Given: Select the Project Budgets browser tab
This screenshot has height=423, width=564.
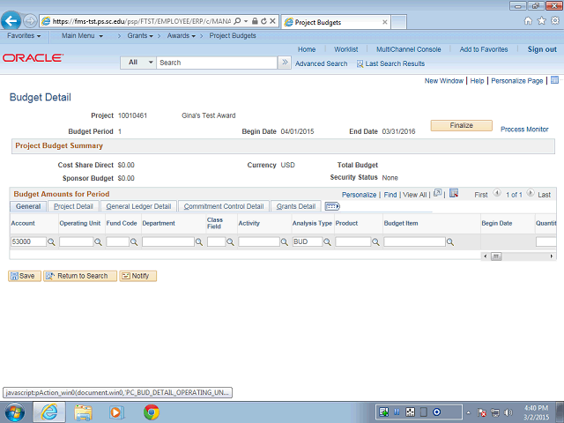Looking at the screenshot, I should click(336, 22).
